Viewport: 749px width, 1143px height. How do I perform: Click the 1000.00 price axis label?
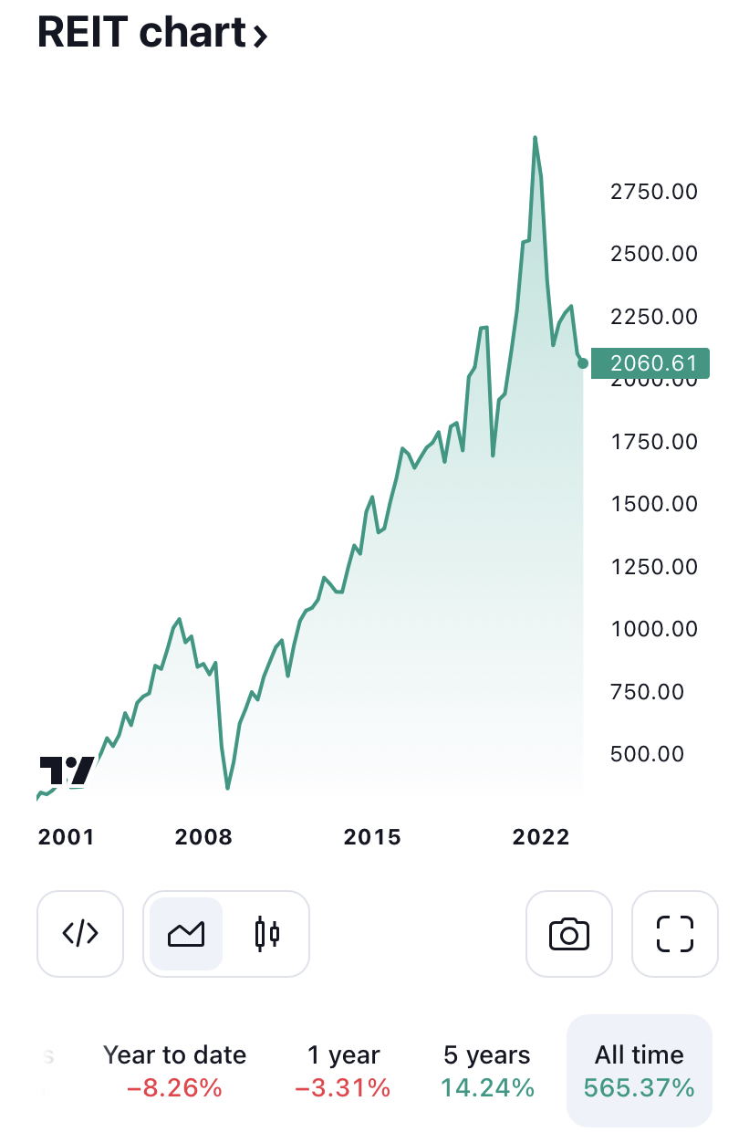pos(653,629)
